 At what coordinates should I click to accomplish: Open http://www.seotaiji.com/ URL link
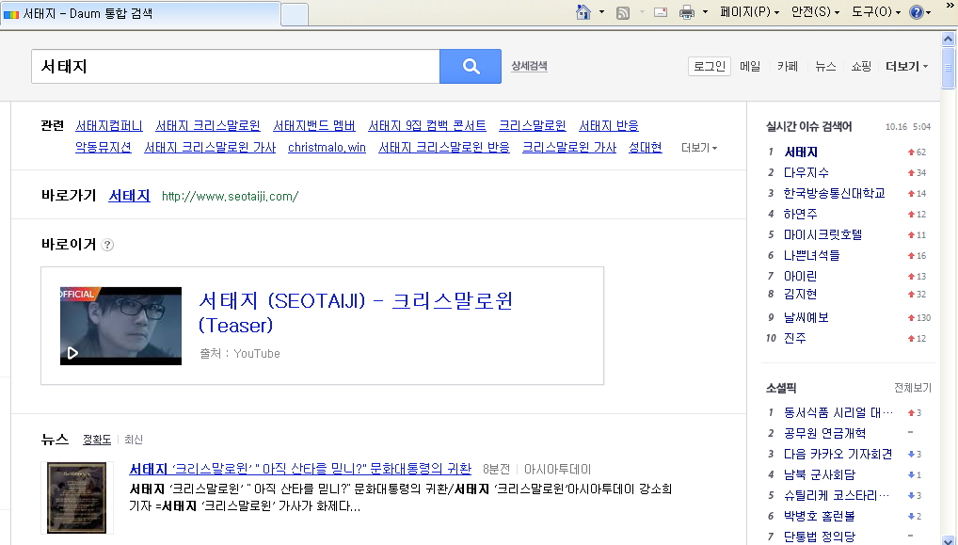[x=230, y=196]
